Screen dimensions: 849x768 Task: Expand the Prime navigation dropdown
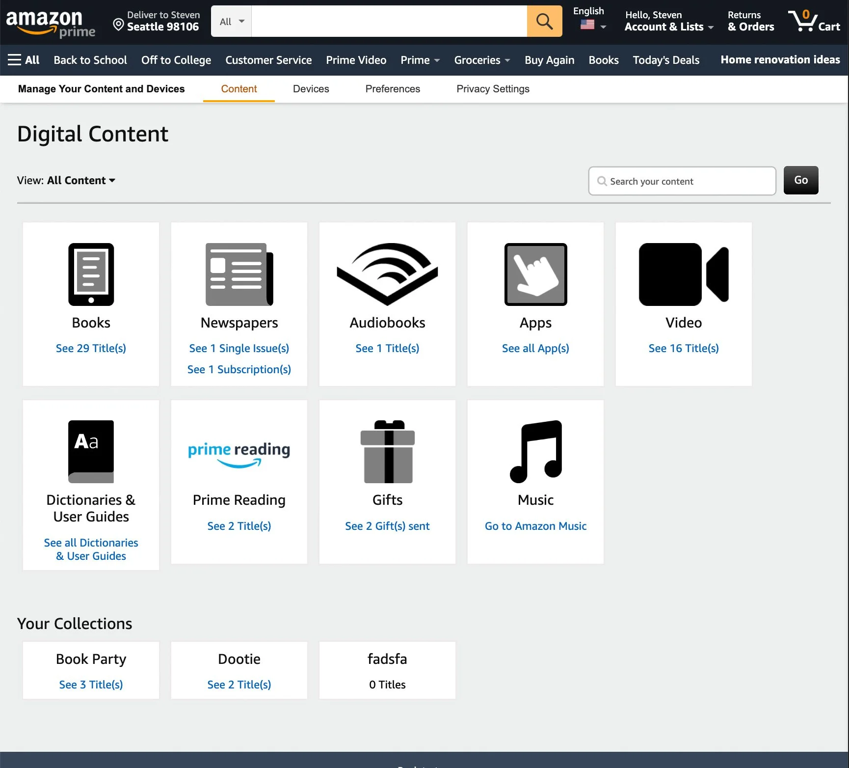pyautogui.click(x=420, y=60)
